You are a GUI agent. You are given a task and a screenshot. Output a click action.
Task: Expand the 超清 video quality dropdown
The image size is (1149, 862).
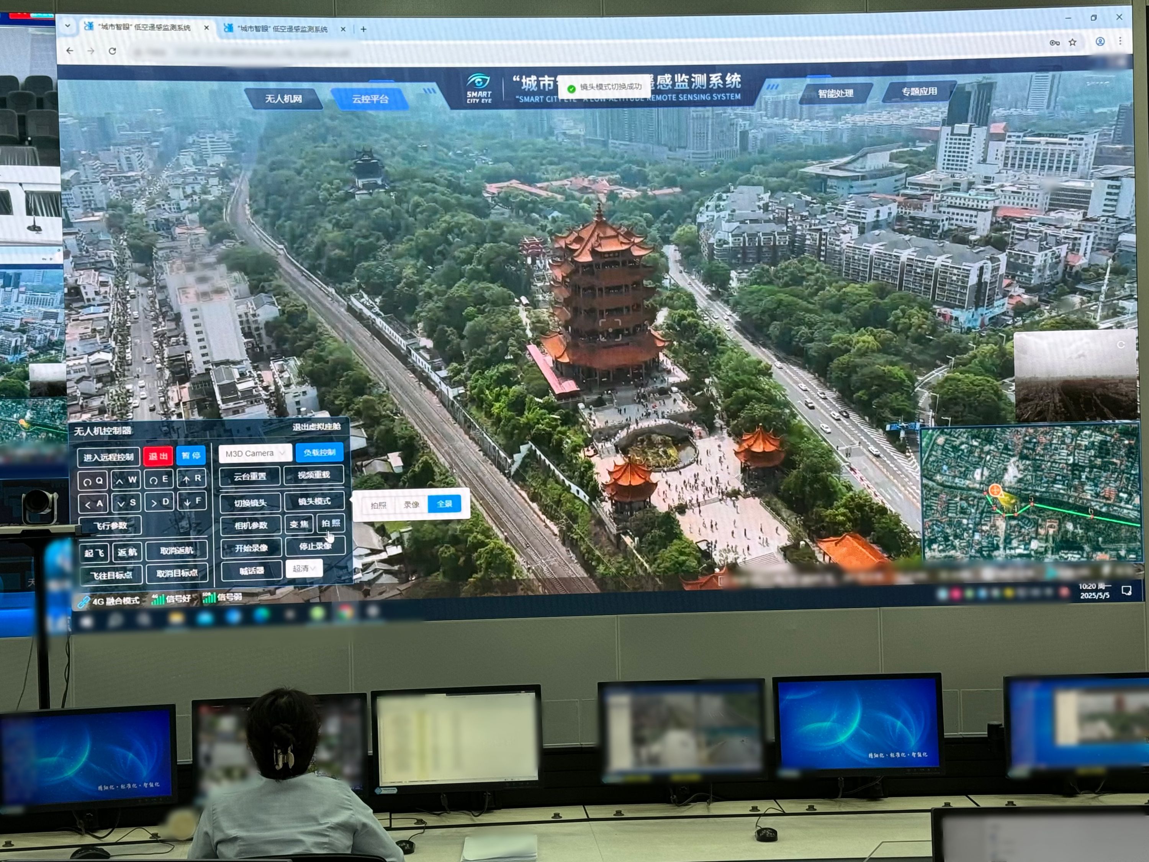[x=304, y=569]
